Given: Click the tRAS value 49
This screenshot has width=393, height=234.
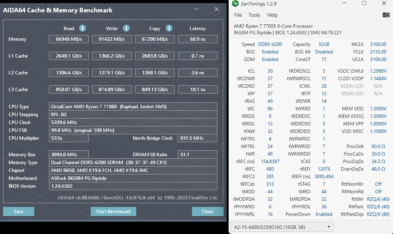Looking at the screenshot, I should click(270, 101).
